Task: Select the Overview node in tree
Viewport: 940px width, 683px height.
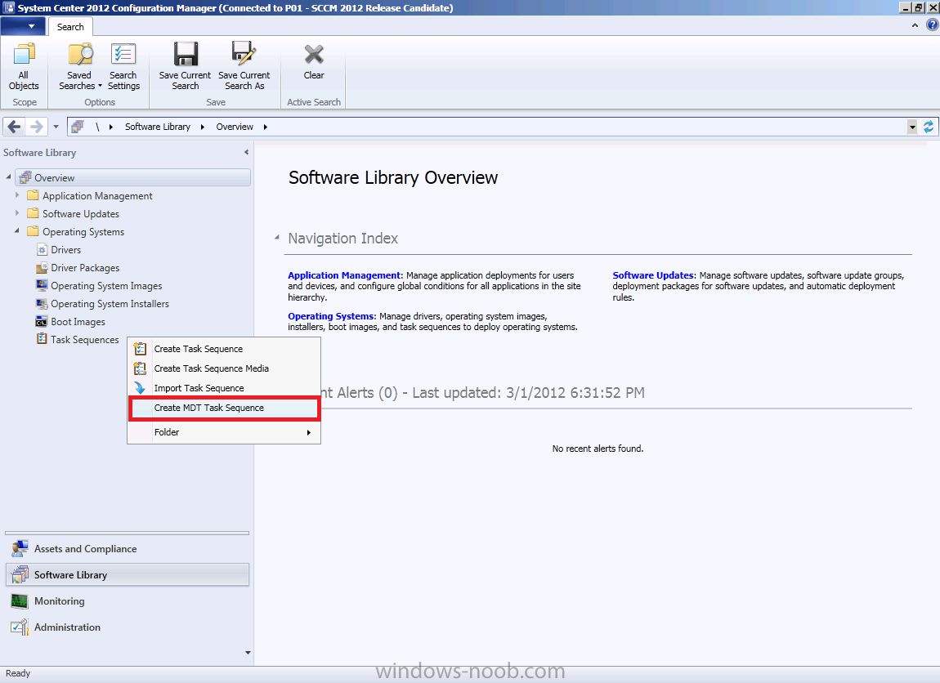Action: click(133, 177)
